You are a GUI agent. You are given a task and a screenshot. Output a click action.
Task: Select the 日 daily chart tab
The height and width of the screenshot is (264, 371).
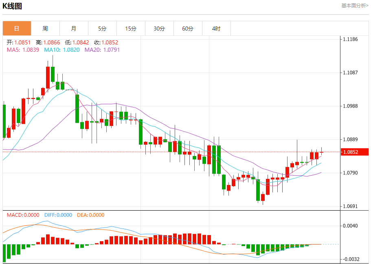pos(17,29)
